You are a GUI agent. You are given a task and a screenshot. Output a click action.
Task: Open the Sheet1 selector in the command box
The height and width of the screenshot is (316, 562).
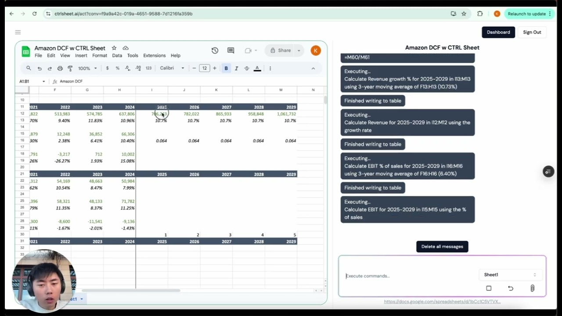click(510, 275)
